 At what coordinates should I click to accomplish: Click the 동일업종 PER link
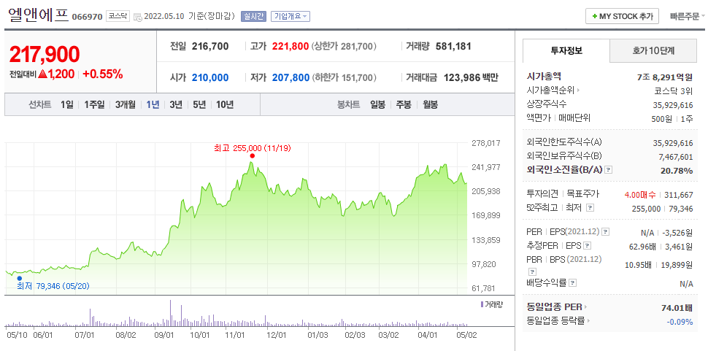[555, 307]
